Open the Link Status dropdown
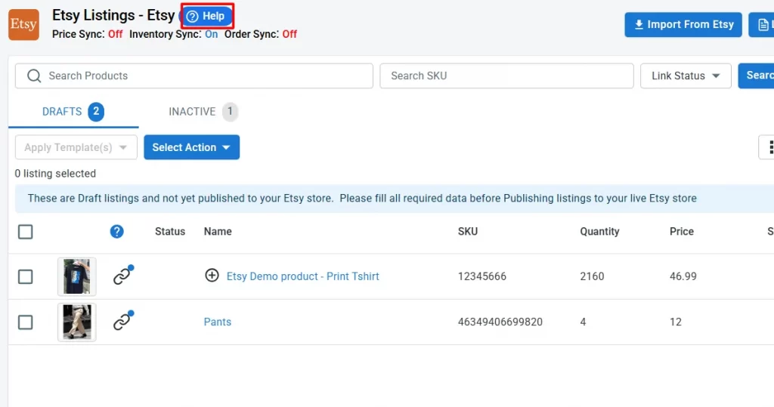The image size is (774, 407). [686, 76]
